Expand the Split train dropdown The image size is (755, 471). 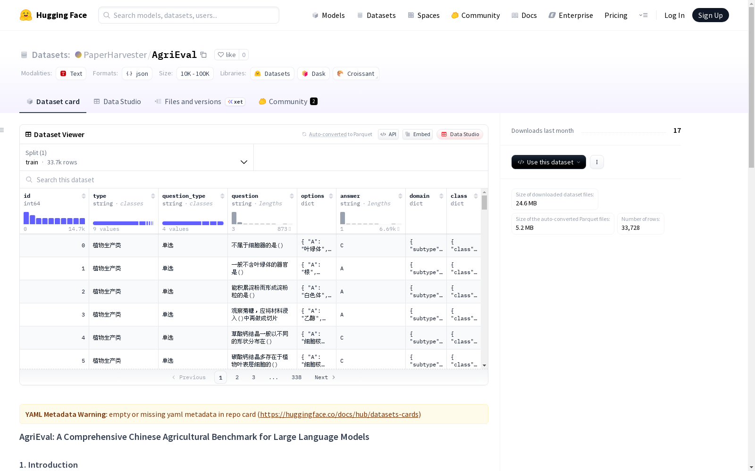136,157
